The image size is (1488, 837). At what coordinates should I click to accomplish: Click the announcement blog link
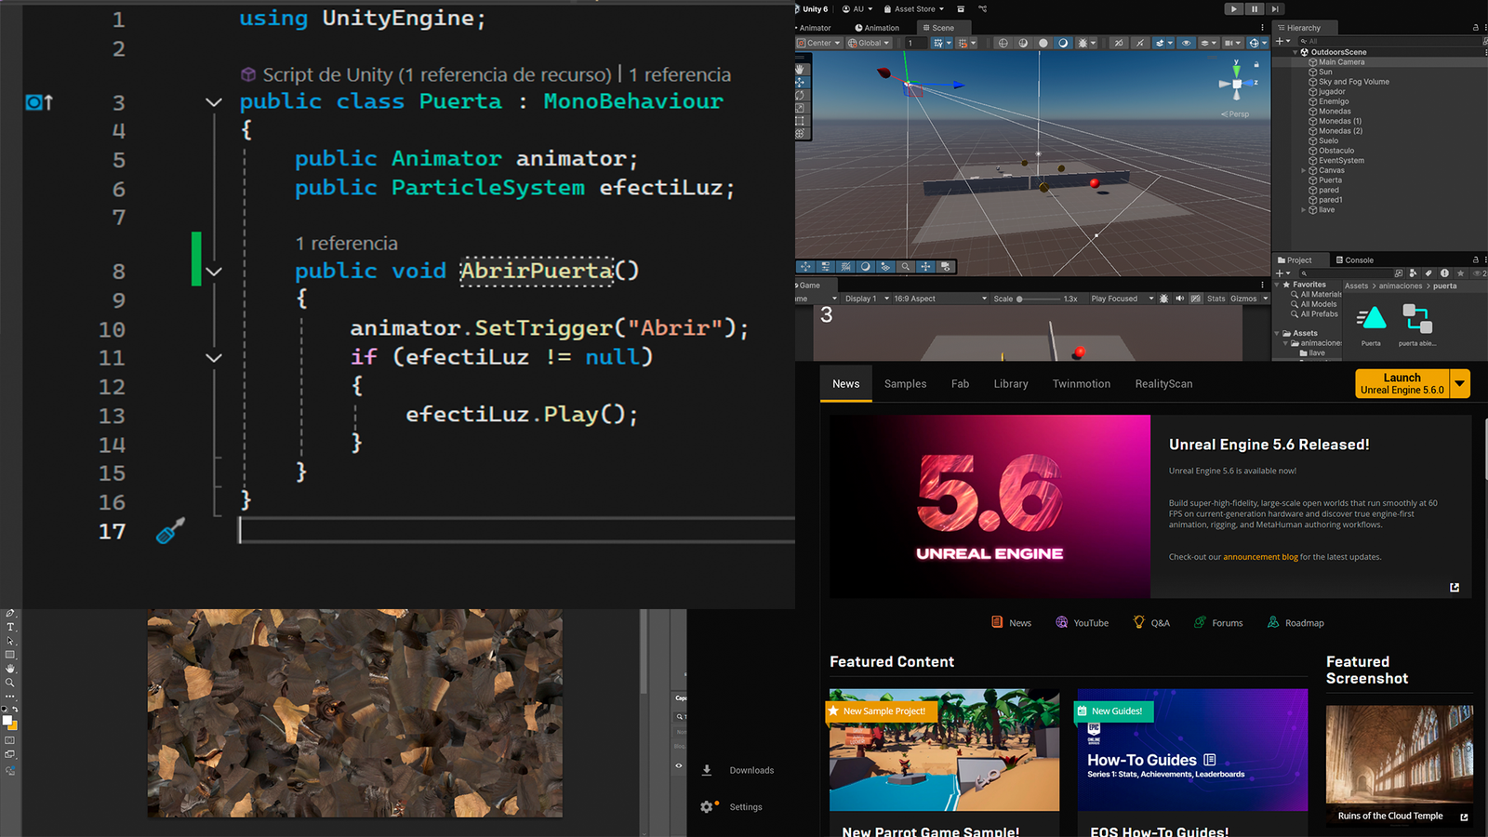(1260, 557)
